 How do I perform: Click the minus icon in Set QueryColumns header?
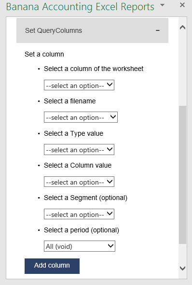point(158,30)
